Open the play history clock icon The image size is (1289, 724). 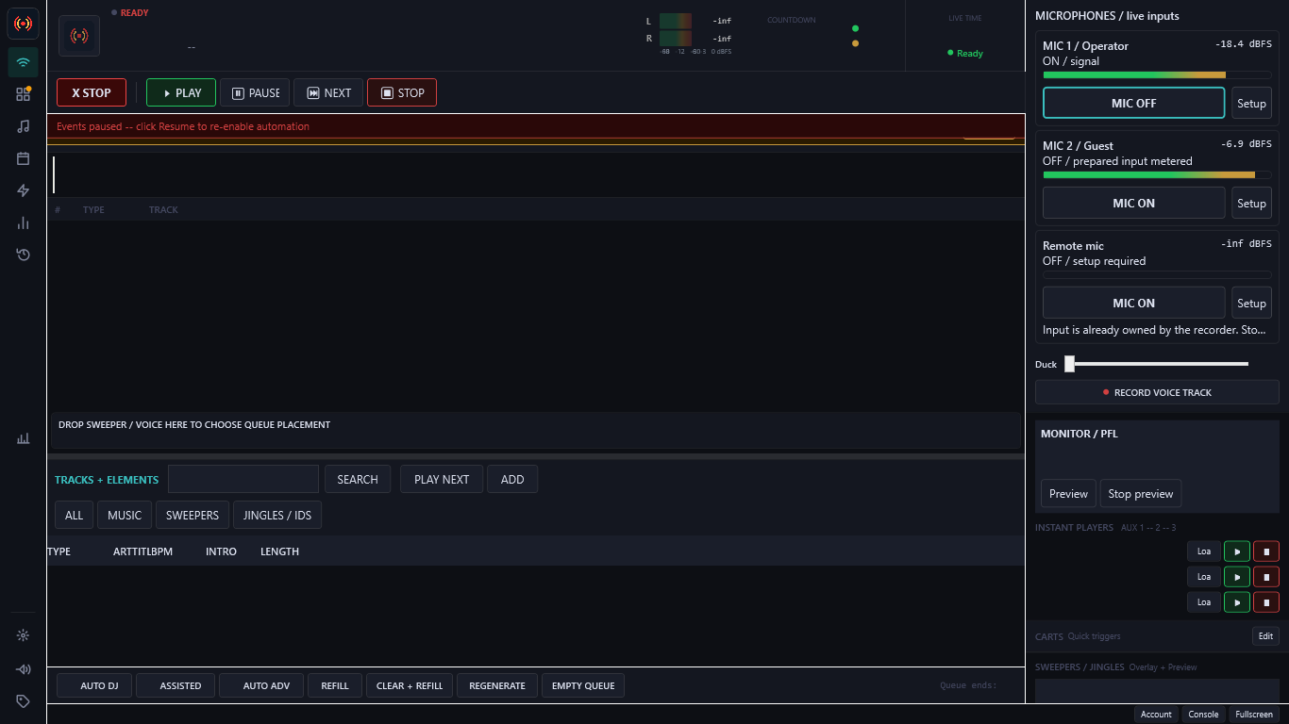[x=23, y=255]
